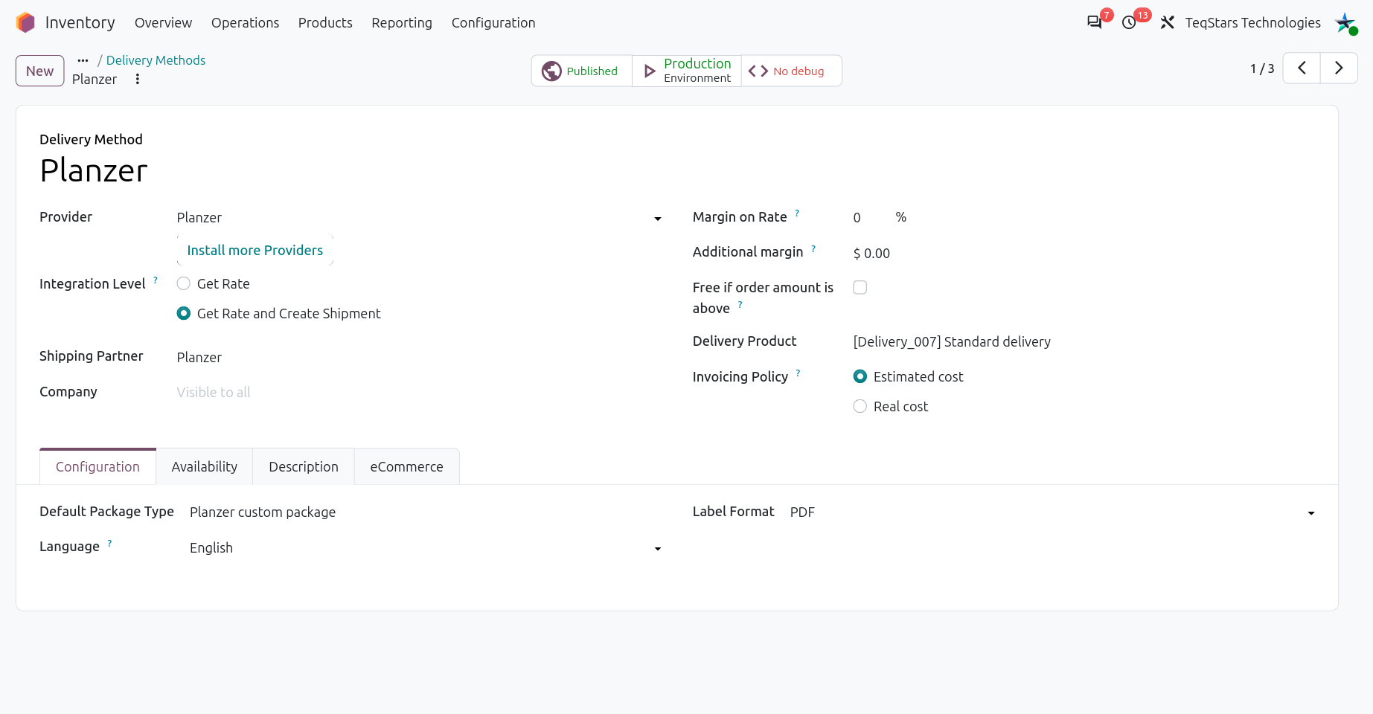Toggle the Published globe button
The width and height of the screenshot is (1373, 714).
[x=581, y=71]
